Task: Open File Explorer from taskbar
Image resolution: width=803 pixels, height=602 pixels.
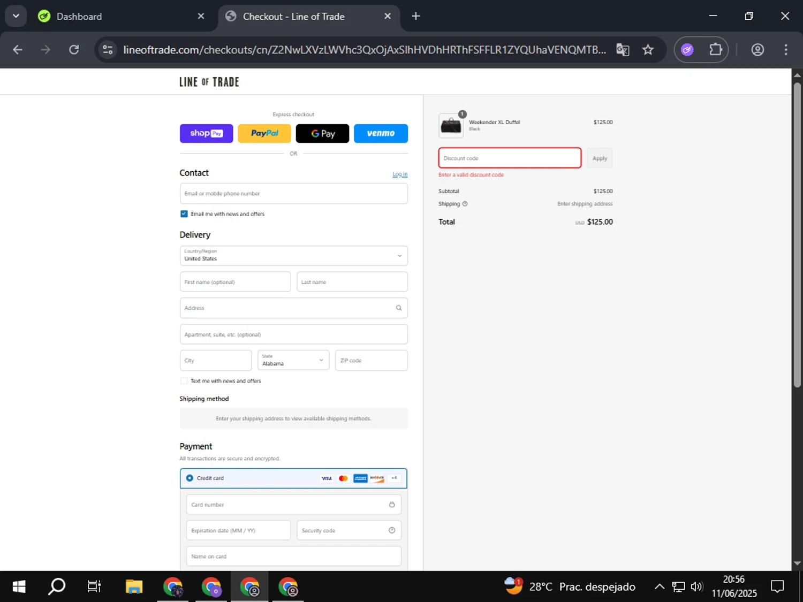Action: (x=134, y=586)
